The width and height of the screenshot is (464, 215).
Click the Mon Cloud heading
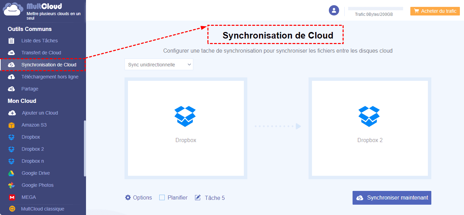pyautogui.click(x=22, y=101)
